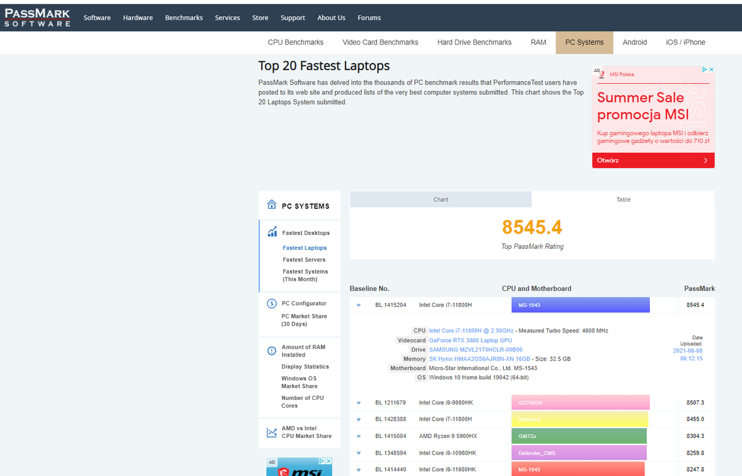Screen dimensions: 742x476
Task: Expand the BL 1211679 baseline row
Action: tap(359, 403)
